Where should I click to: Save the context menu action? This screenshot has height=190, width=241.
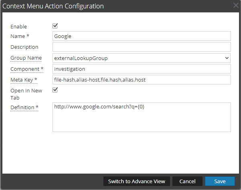coord(220,181)
